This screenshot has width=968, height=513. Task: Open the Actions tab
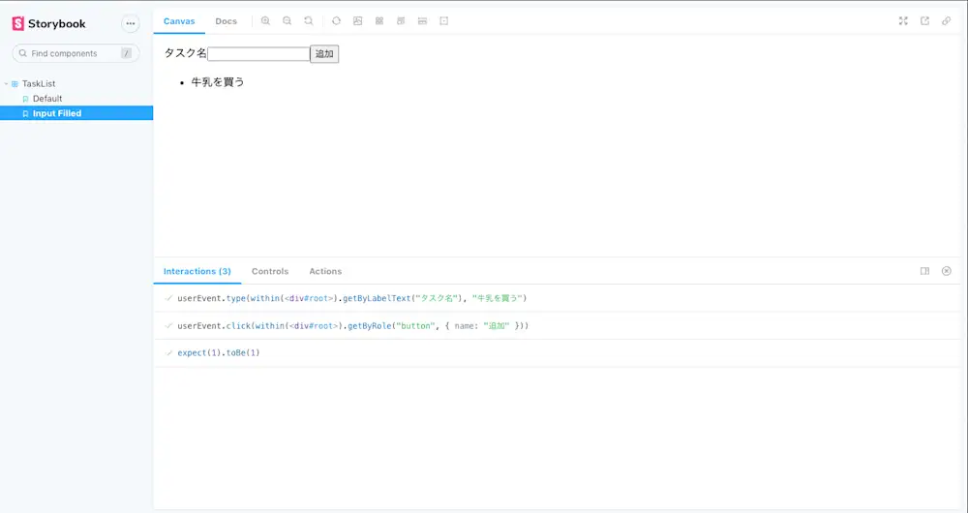[x=325, y=271]
